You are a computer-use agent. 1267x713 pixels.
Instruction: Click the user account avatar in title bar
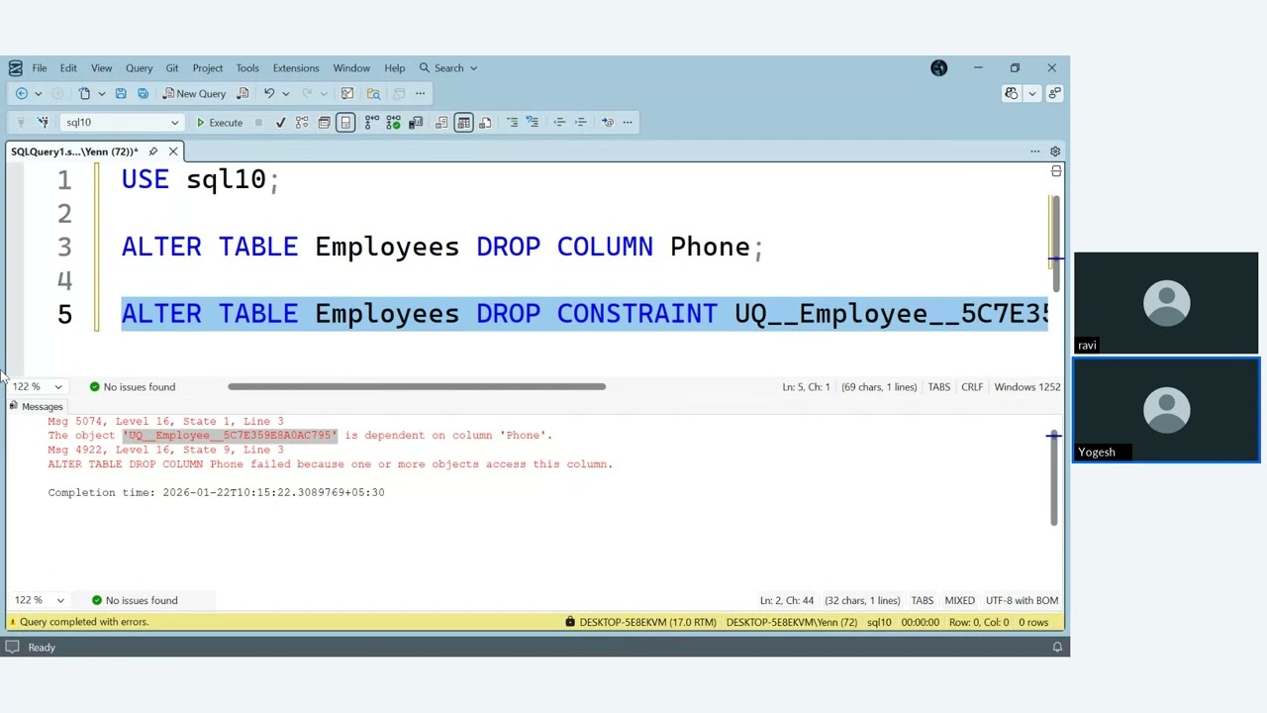point(938,68)
